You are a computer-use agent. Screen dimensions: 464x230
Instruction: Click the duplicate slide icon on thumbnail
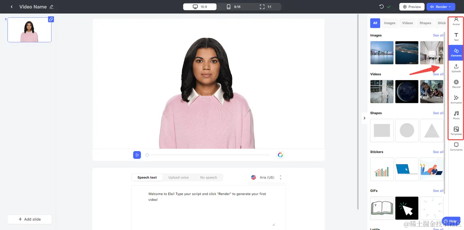click(x=51, y=19)
